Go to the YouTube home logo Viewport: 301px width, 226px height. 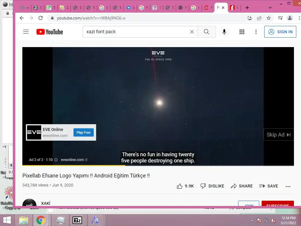point(49,32)
